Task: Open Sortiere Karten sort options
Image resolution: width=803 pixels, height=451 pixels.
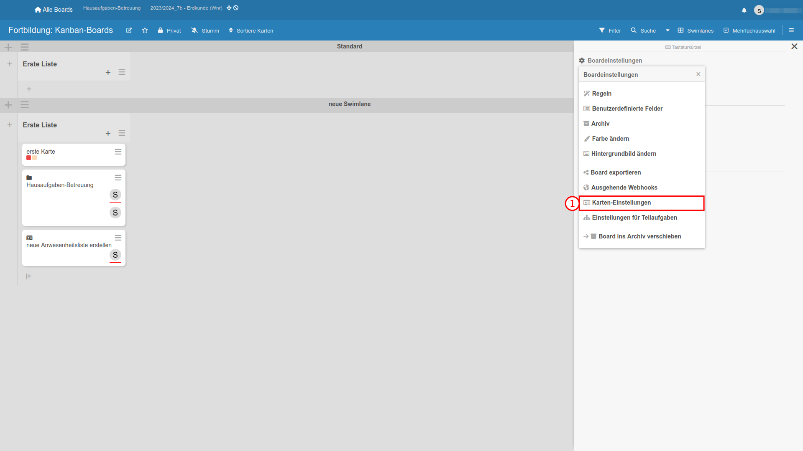Action: [251, 30]
